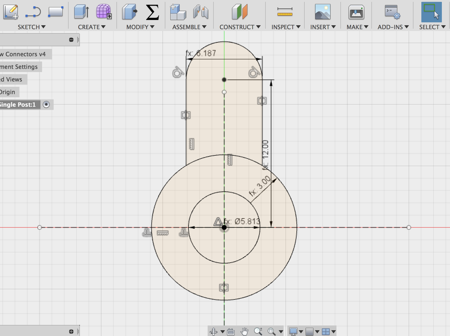Click the Create Sketch icon
450x336 pixels.
click(11, 12)
